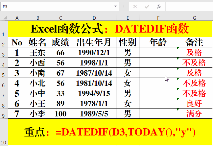213x146 pixels.
Task: Select row 1 header
Action: point(4,29)
